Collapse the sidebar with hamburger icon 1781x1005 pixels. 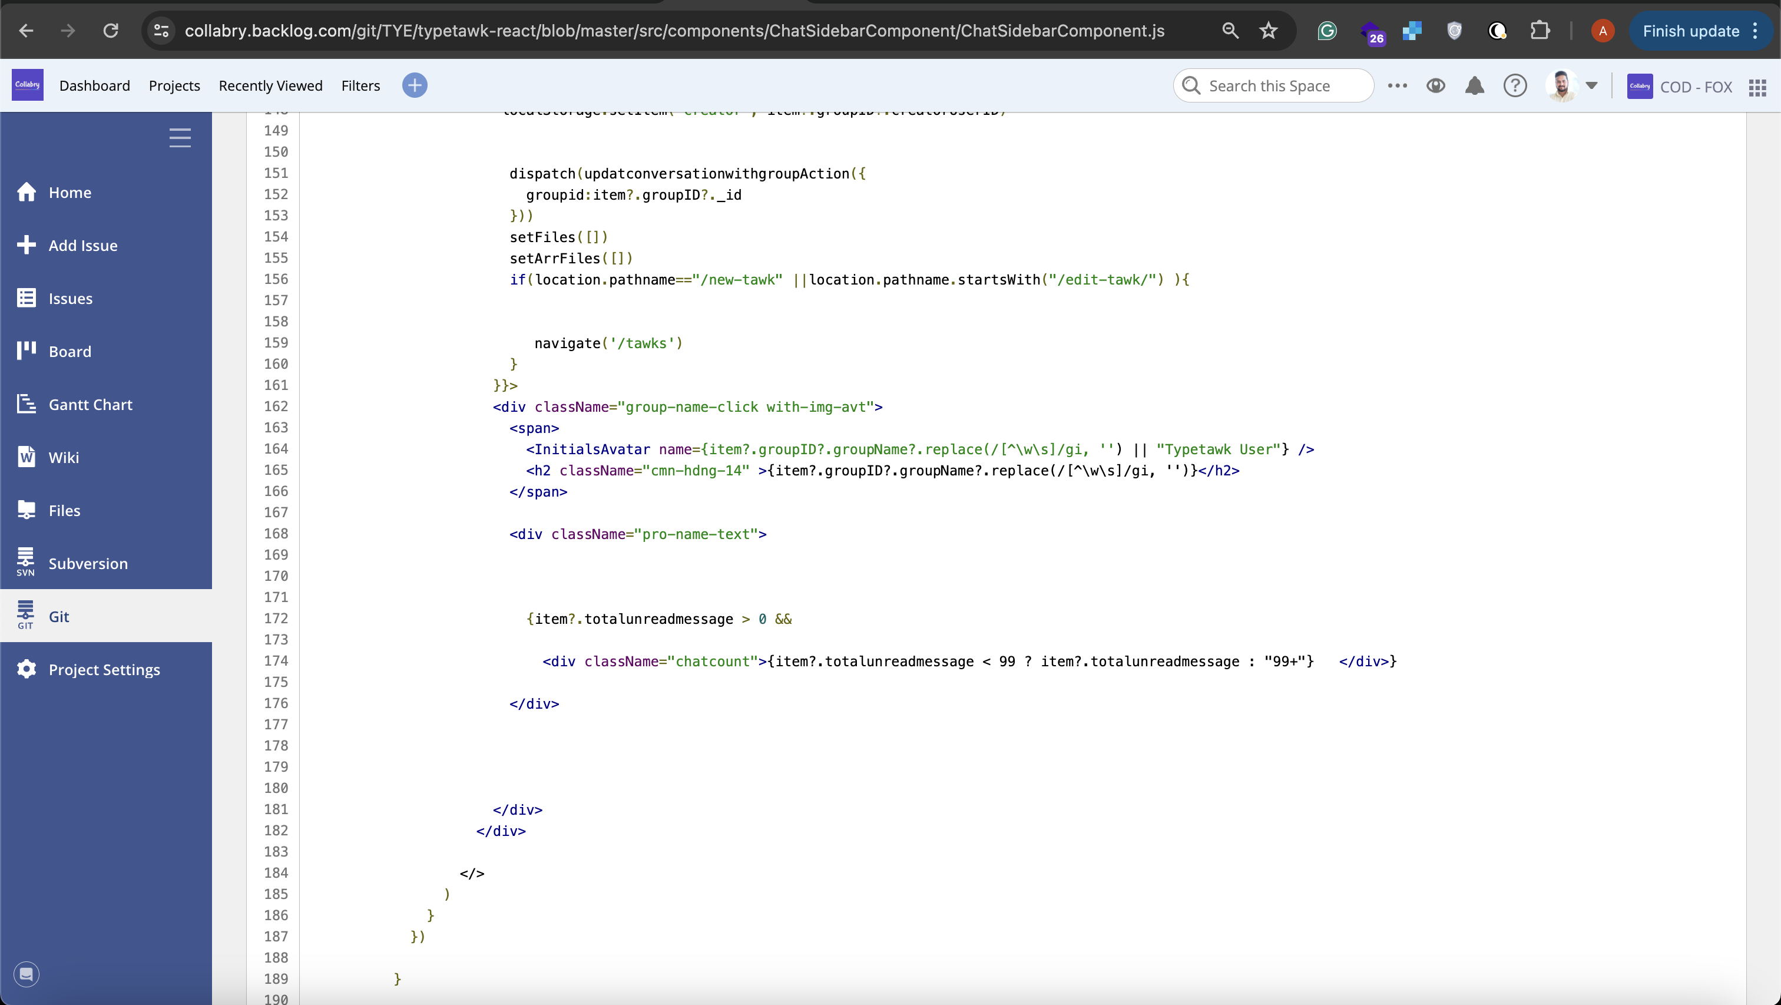[x=180, y=138]
